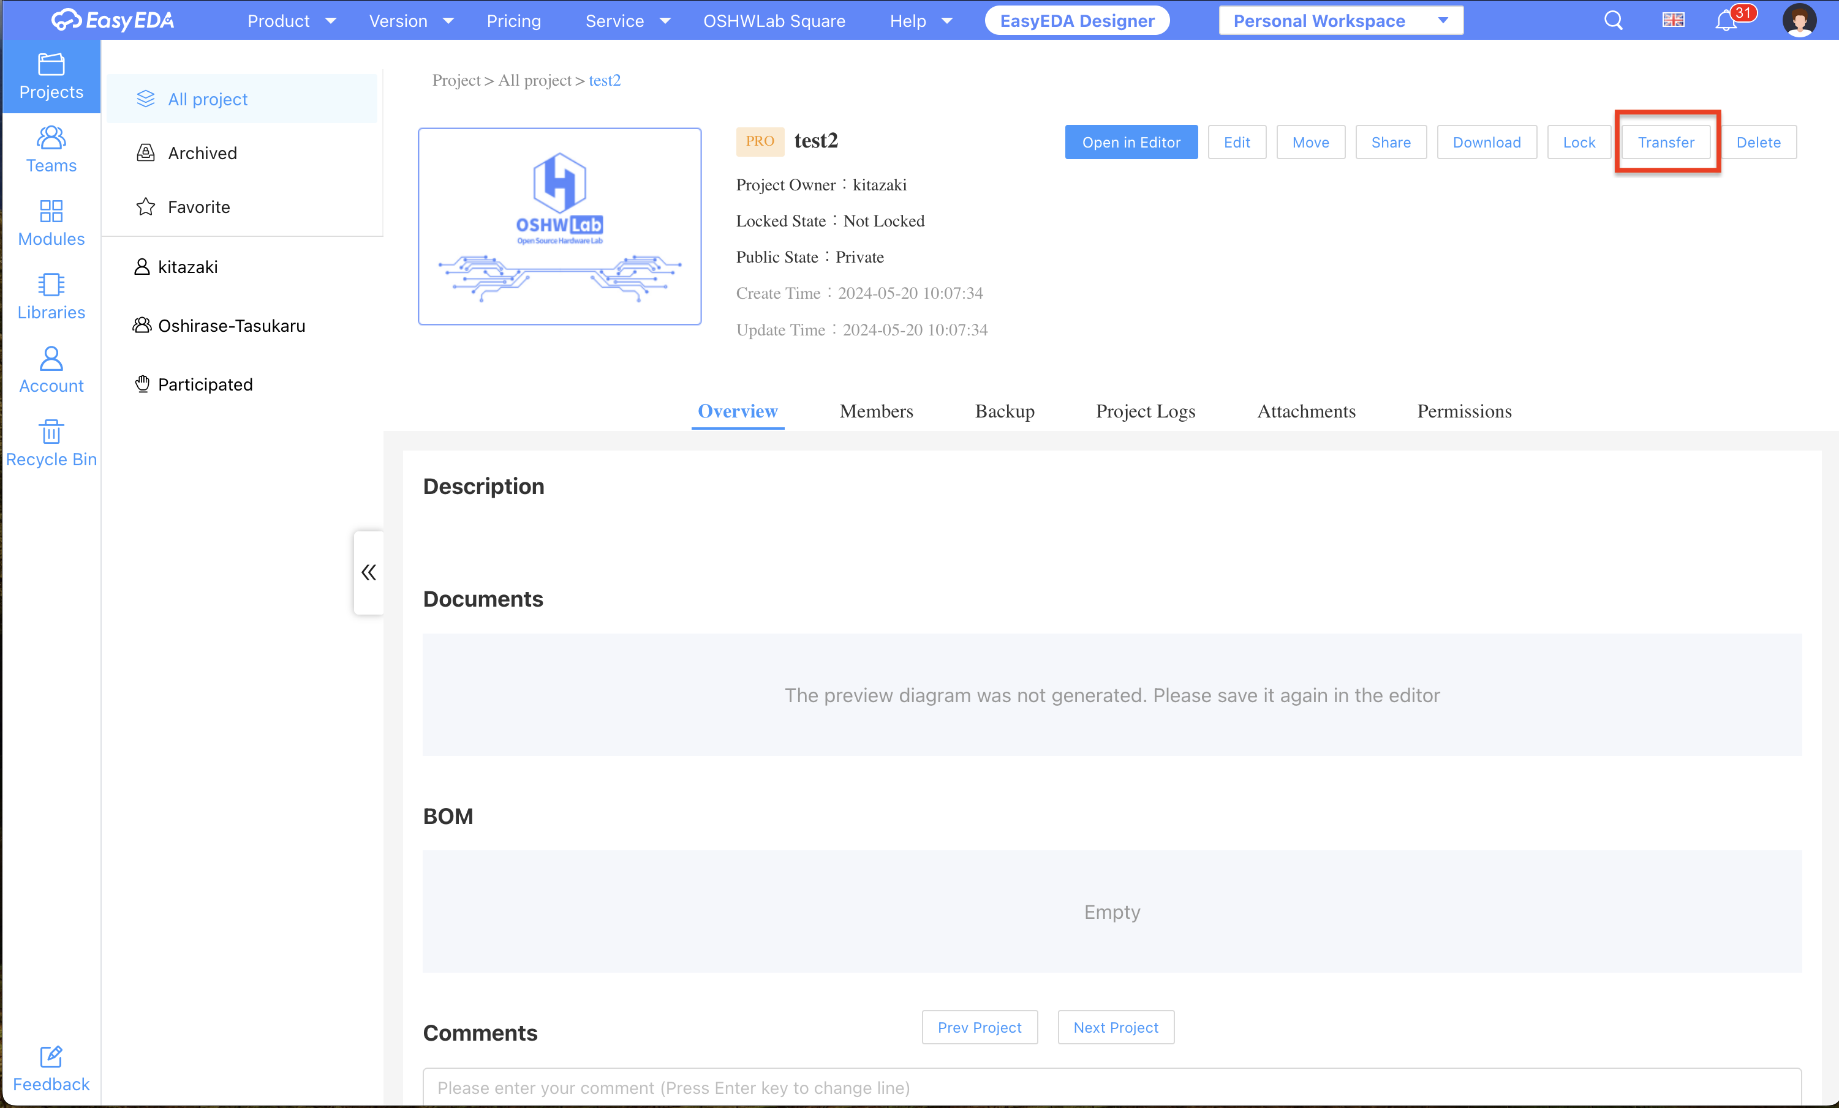Click the Transfer button
Viewport: 1839px width, 1108px height.
pos(1665,141)
